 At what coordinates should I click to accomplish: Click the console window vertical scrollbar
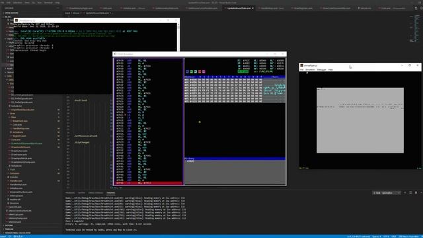pyautogui.click(x=178, y=37)
